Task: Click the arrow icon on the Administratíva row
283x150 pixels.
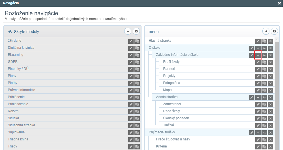Action: coord(264,98)
